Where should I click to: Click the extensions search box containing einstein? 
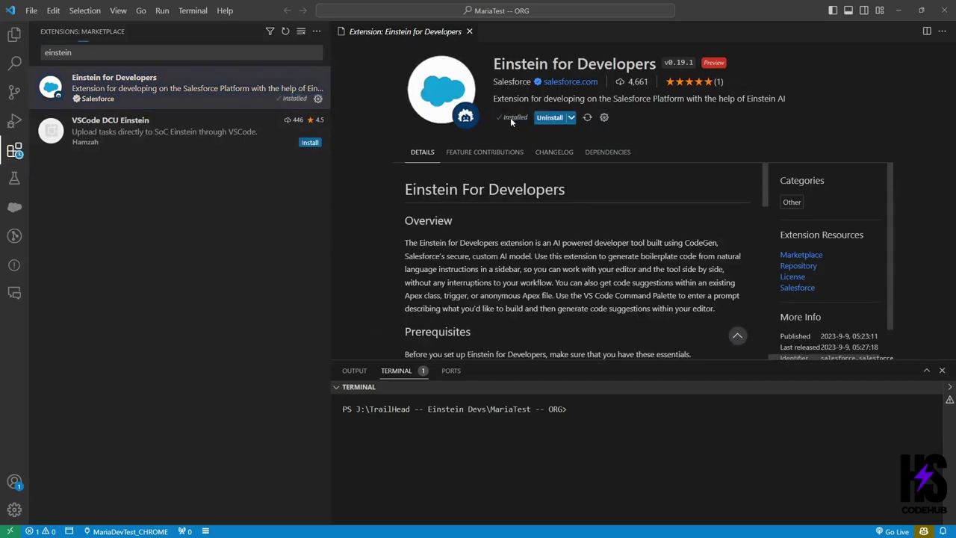(182, 52)
